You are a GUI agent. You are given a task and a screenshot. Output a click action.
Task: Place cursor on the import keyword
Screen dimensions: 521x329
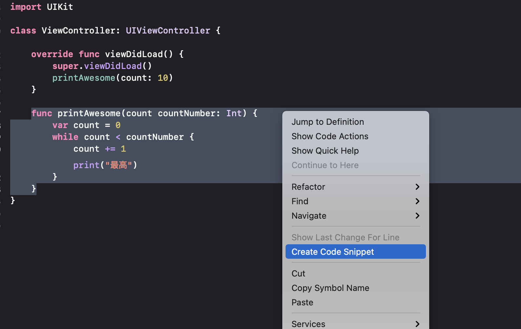(x=26, y=7)
